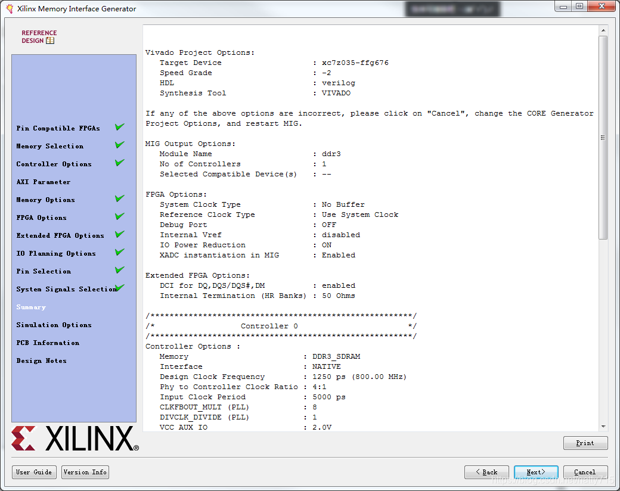Click the Module Name value ddr3
This screenshot has height=491, width=620.
[331, 154]
